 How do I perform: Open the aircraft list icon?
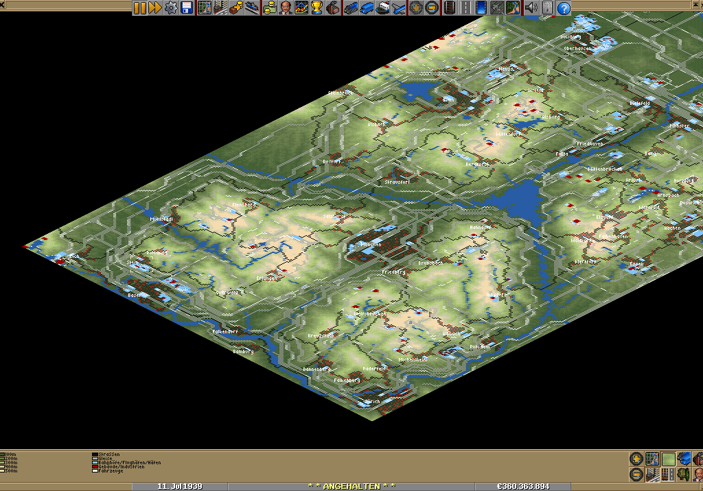click(x=399, y=8)
